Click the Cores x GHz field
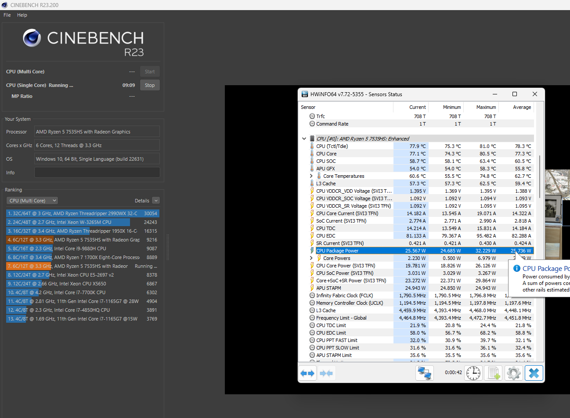 point(97,145)
